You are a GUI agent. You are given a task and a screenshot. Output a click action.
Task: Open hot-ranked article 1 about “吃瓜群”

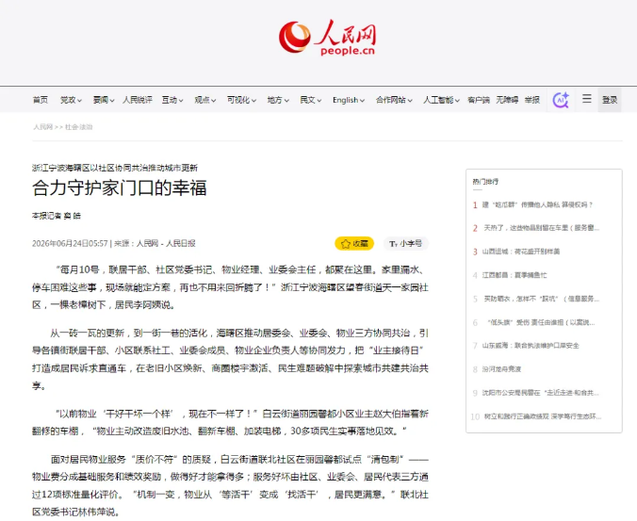[537, 204]
